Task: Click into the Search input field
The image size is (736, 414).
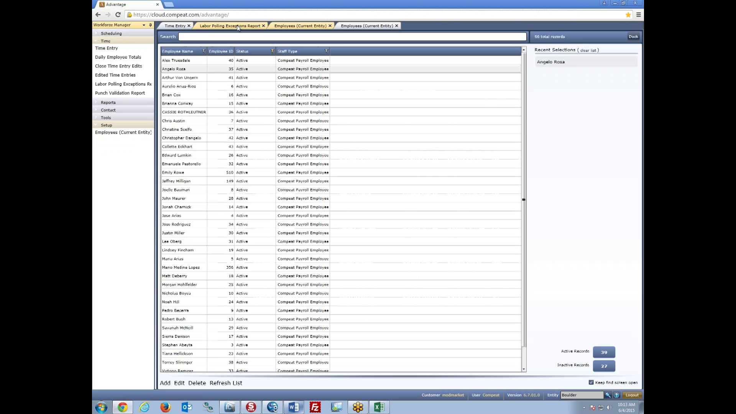Action: coord(352,37)
